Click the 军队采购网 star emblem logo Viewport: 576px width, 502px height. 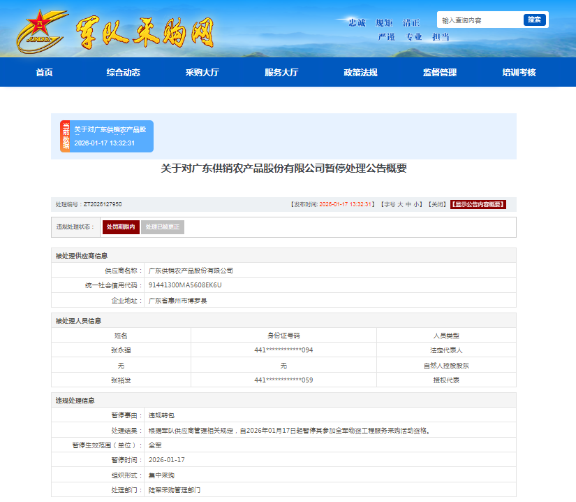click(x=39, y=30)
